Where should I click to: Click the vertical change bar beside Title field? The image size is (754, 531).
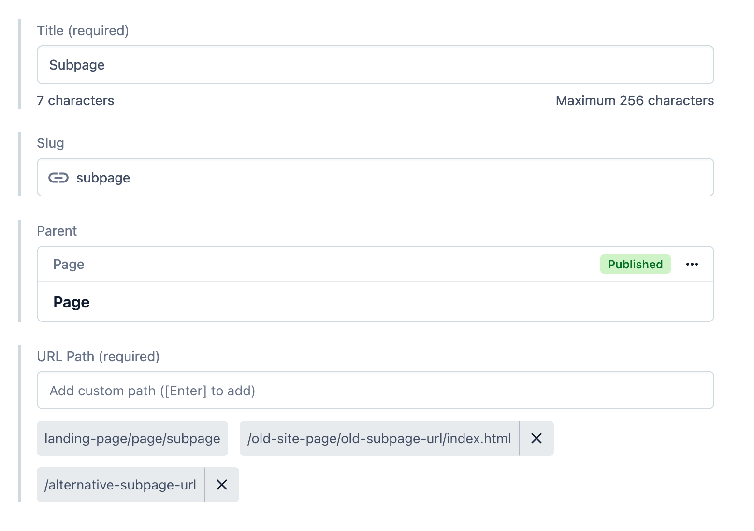click(x=20, y=64)
